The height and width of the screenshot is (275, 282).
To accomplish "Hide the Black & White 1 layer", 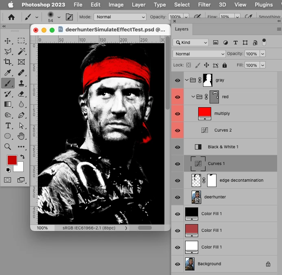I will point(177,147).
